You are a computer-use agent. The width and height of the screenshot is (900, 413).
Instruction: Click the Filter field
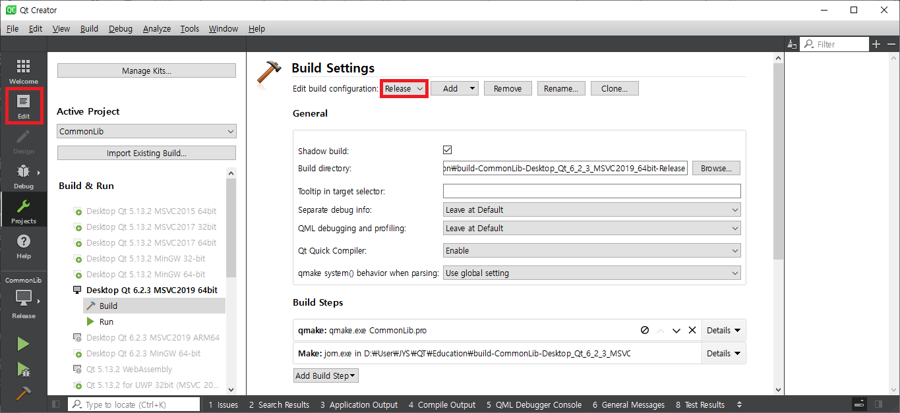835,44
